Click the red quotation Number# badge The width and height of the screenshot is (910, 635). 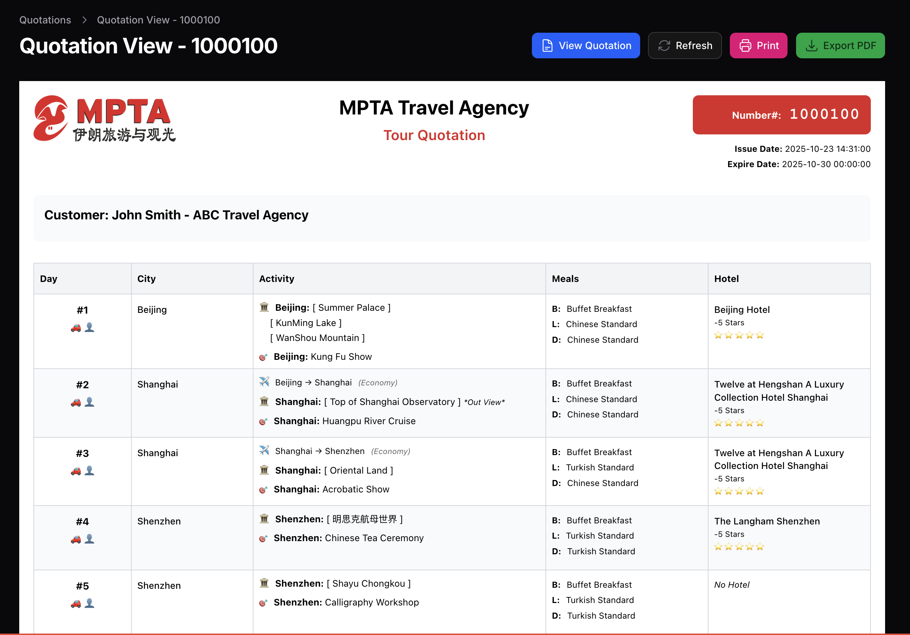(x=781, y=114)
